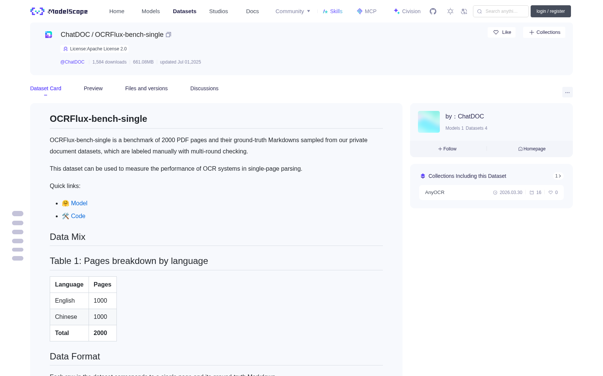Click 'updated Jul 01,2025' text

(181, 62)
